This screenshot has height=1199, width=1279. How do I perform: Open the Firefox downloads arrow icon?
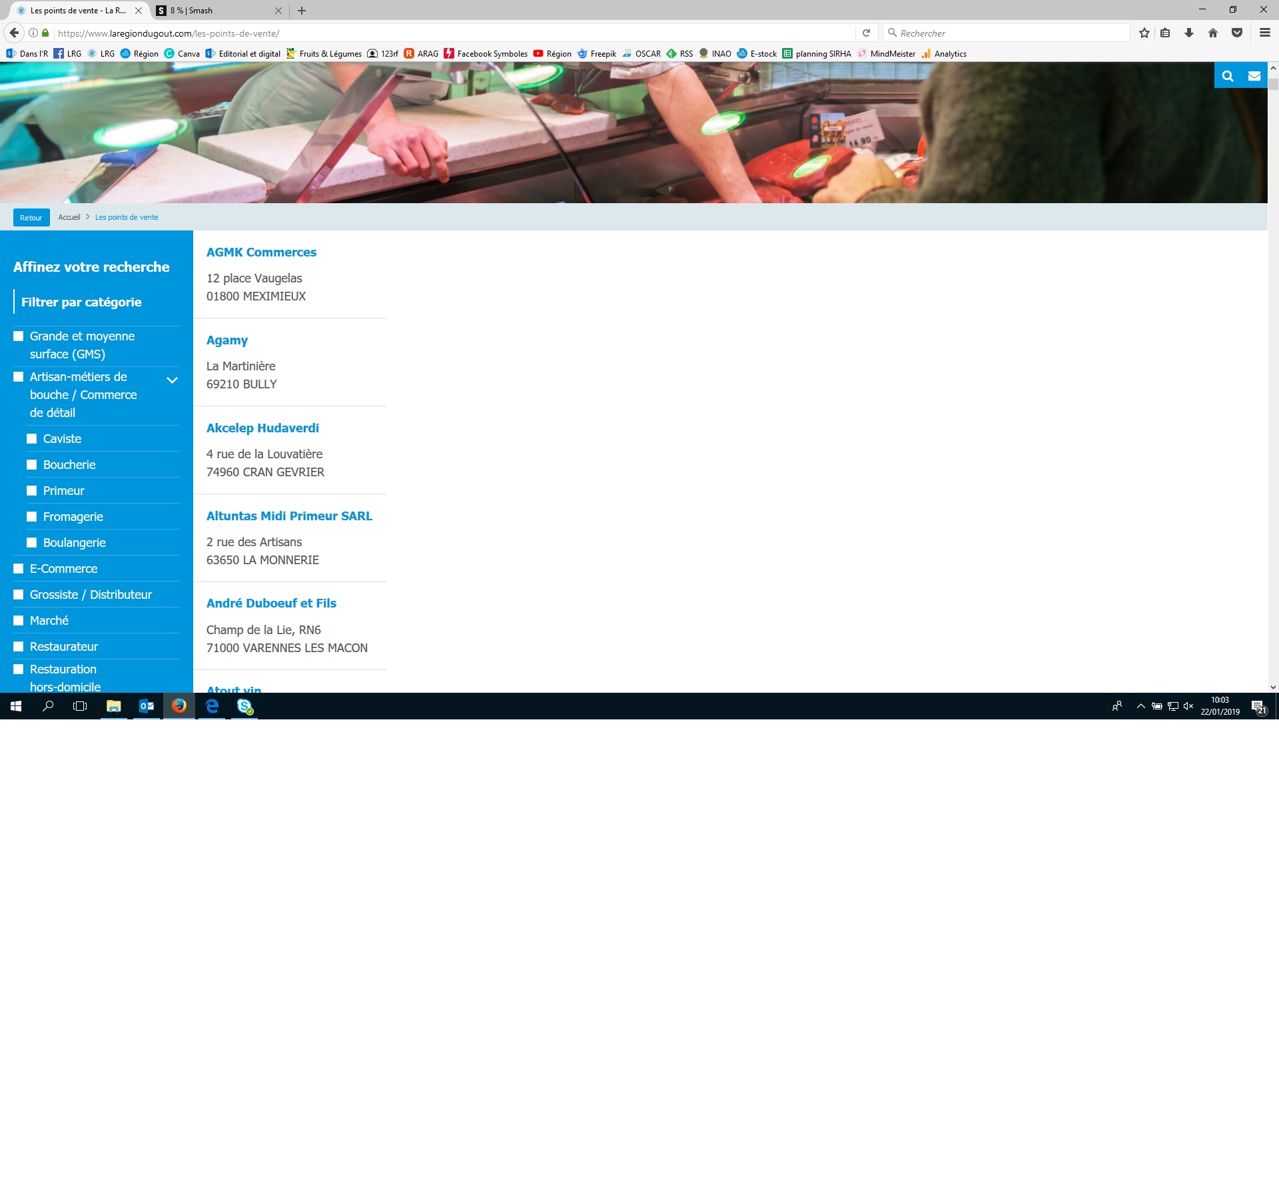click(x=1189, y=33)
